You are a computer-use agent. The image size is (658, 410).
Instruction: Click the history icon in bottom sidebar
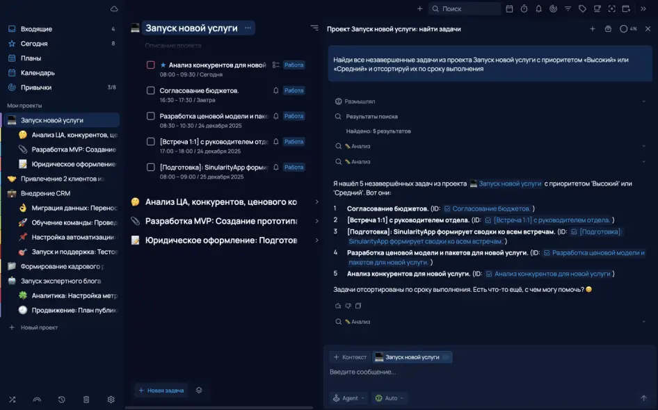[62, 400]
